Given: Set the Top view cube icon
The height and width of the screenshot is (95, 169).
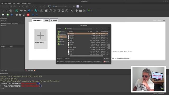Looking at the screenshot, I should point(50,11).
